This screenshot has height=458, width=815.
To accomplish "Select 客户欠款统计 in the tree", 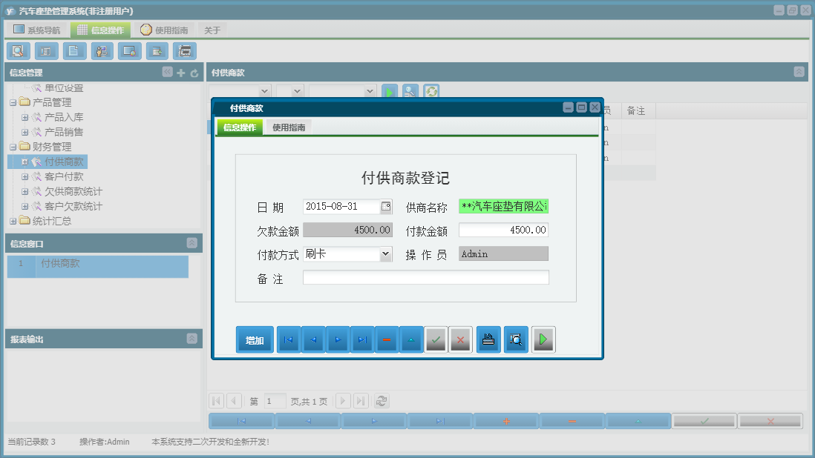I will click(73, 207).
